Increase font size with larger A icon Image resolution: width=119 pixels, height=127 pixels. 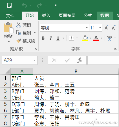coord(106,28)
